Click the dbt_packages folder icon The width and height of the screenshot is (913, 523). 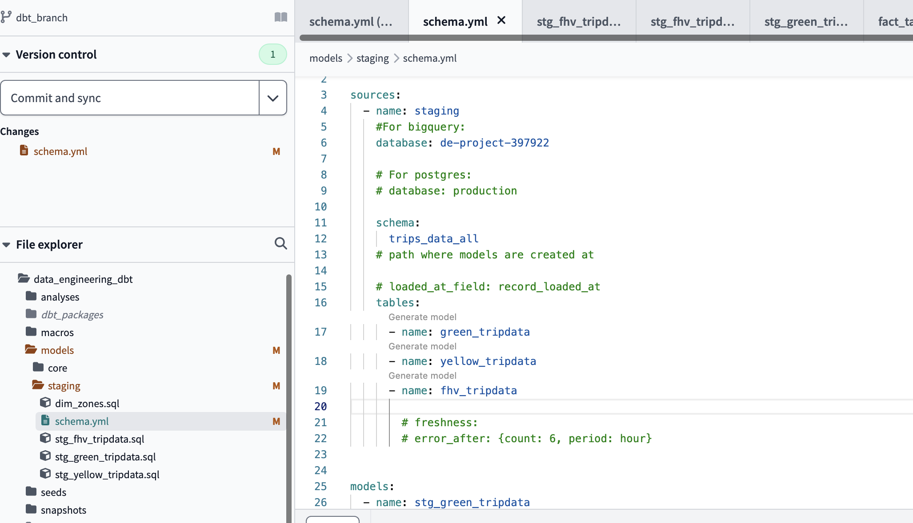(31, 314)
